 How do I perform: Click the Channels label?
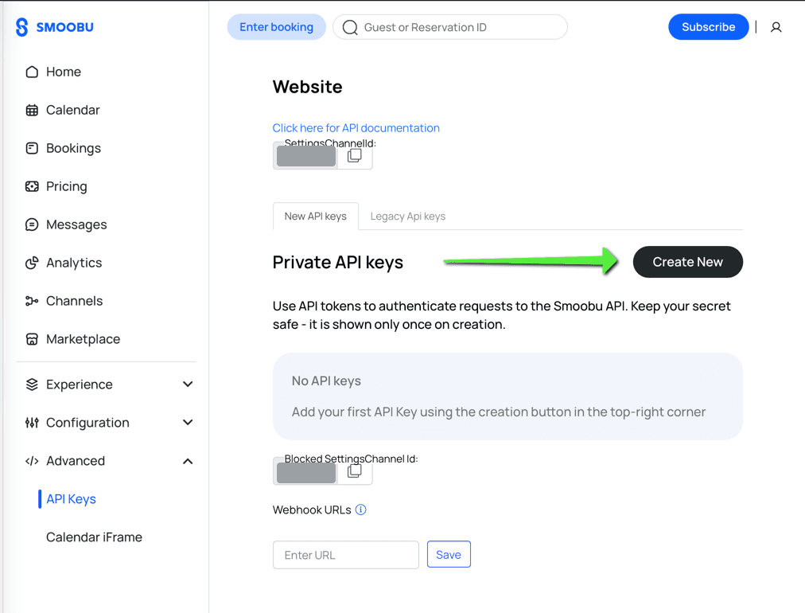pos(75,301)
